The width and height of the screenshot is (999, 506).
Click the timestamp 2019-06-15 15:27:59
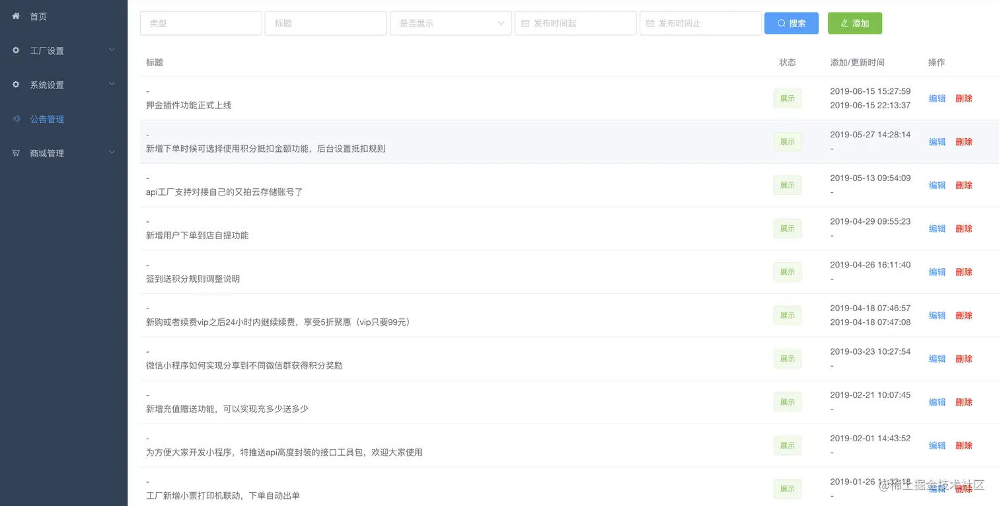coord(870,91)
